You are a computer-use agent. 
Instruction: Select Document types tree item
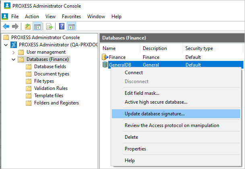click(51, 74)
